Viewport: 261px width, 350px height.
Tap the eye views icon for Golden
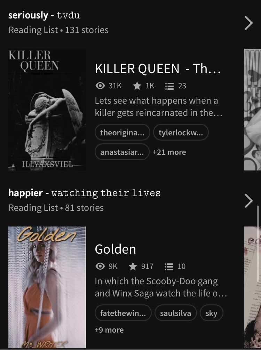[100, 266]
